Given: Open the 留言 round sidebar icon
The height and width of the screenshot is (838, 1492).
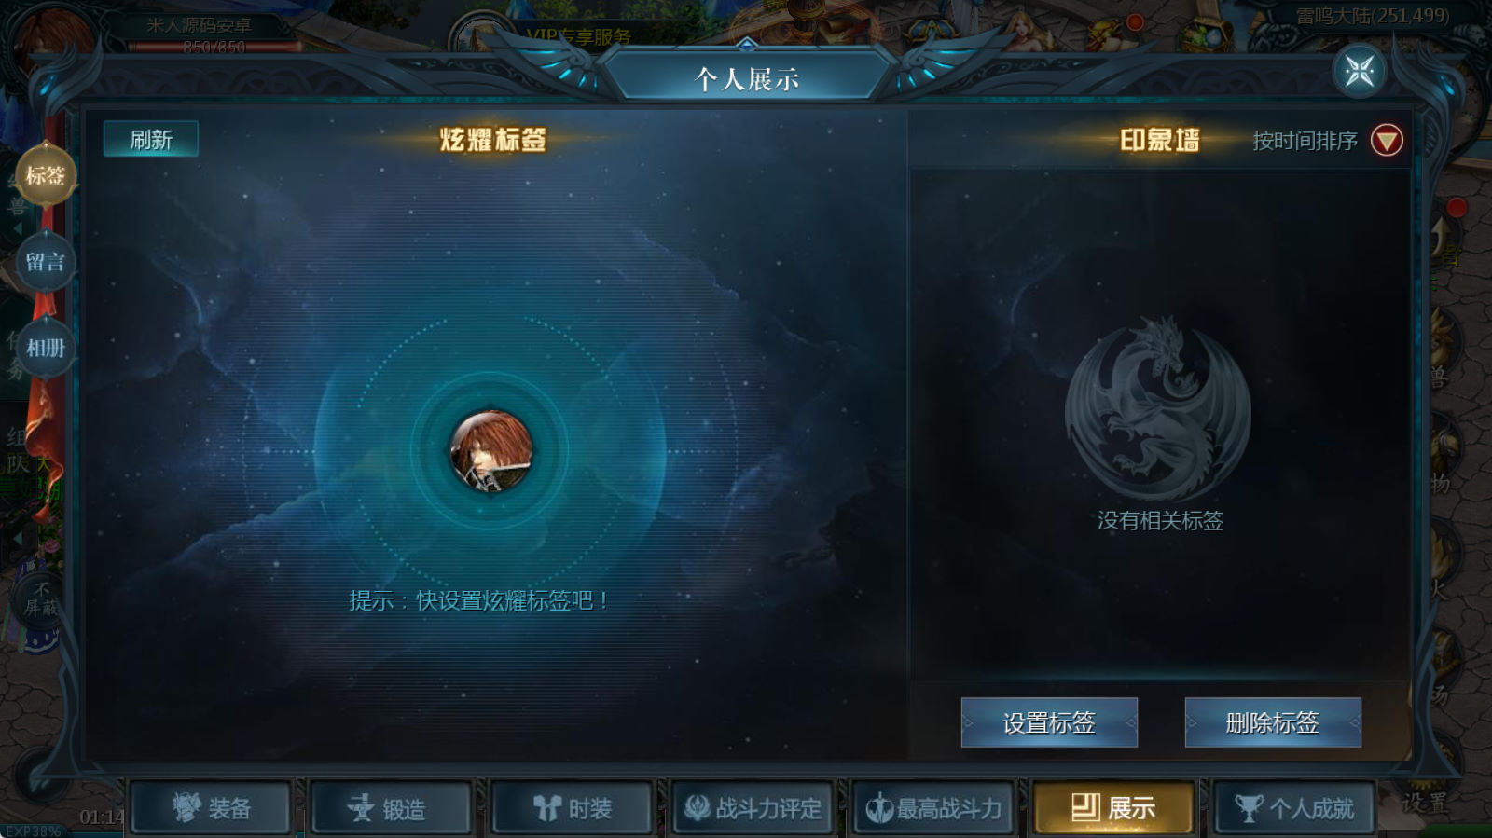Looking at the screenshot, I should [45, 262].
